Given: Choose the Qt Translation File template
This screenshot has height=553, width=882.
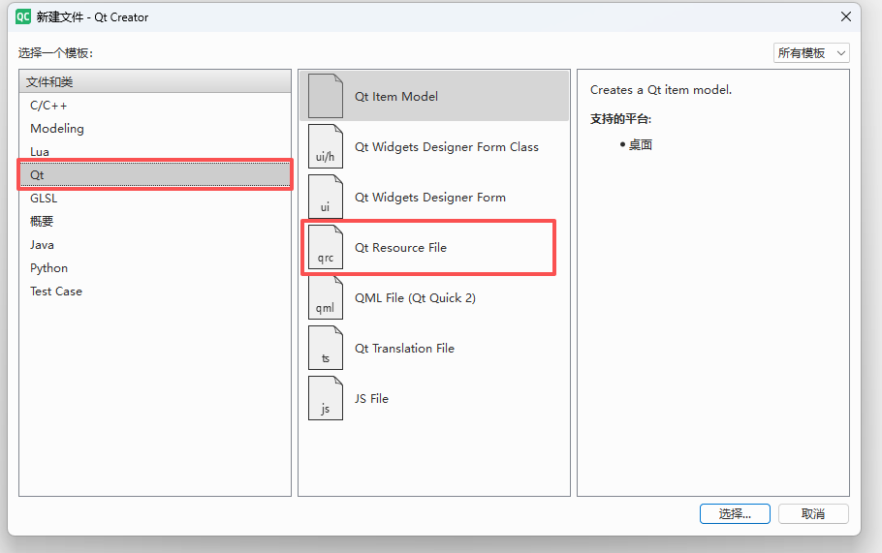Looking at the screenshot, I should (434, 348).
